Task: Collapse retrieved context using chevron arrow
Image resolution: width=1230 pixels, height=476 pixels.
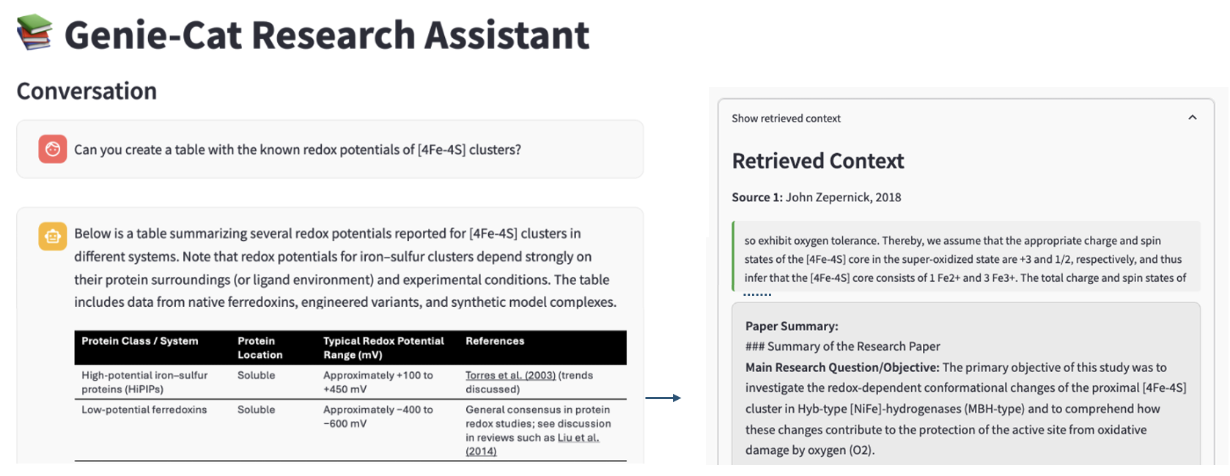Action: (x=1192, y=118)
